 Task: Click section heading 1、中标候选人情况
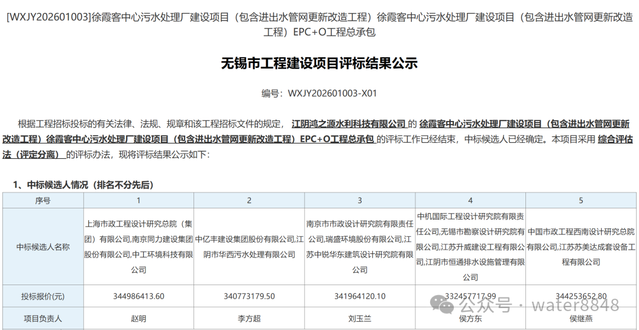(83, 185)
